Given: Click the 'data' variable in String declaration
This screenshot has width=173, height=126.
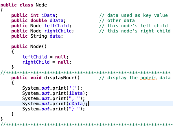Looking at the screenshot, I should (55, 36).
